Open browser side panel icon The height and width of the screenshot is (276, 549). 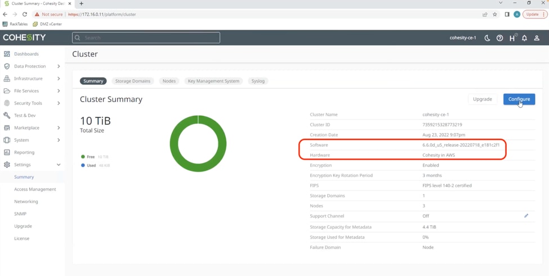507,14
